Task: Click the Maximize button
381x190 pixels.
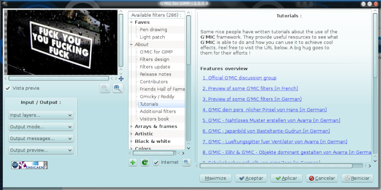Action: (215, 178)
